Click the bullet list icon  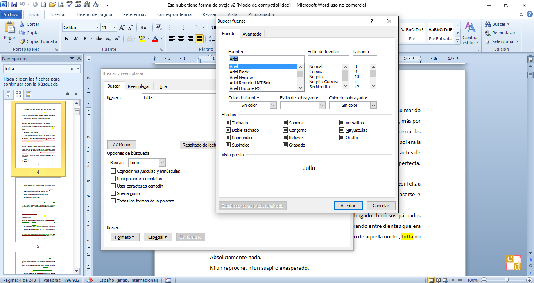tap(173, 27)
